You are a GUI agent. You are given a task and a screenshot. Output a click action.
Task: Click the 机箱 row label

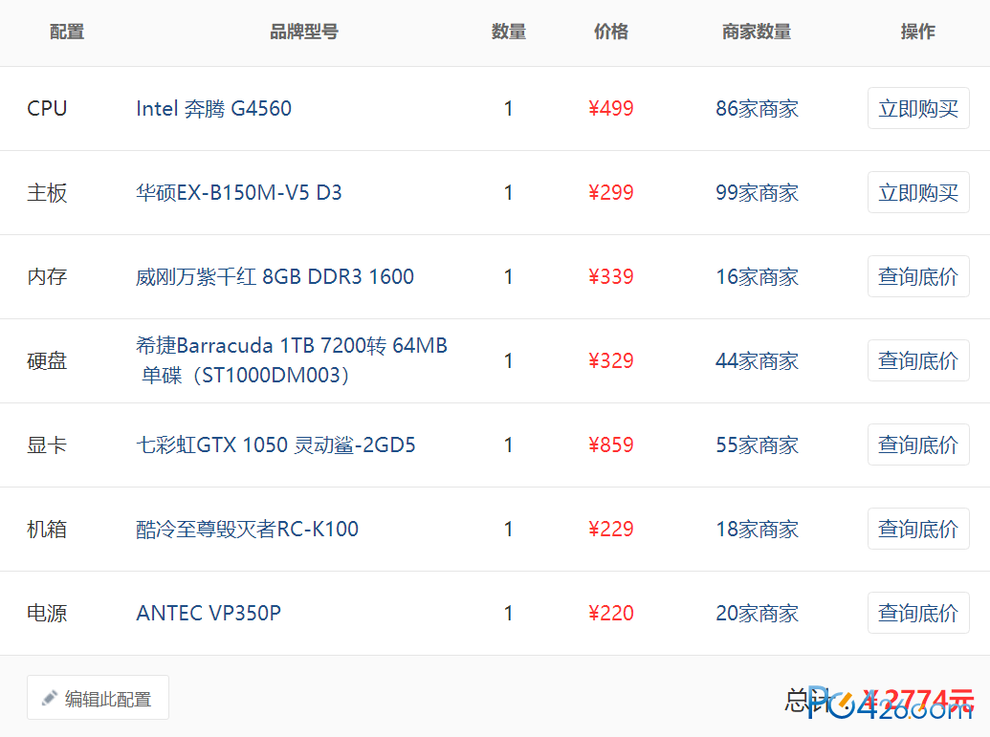pos(47,529)
